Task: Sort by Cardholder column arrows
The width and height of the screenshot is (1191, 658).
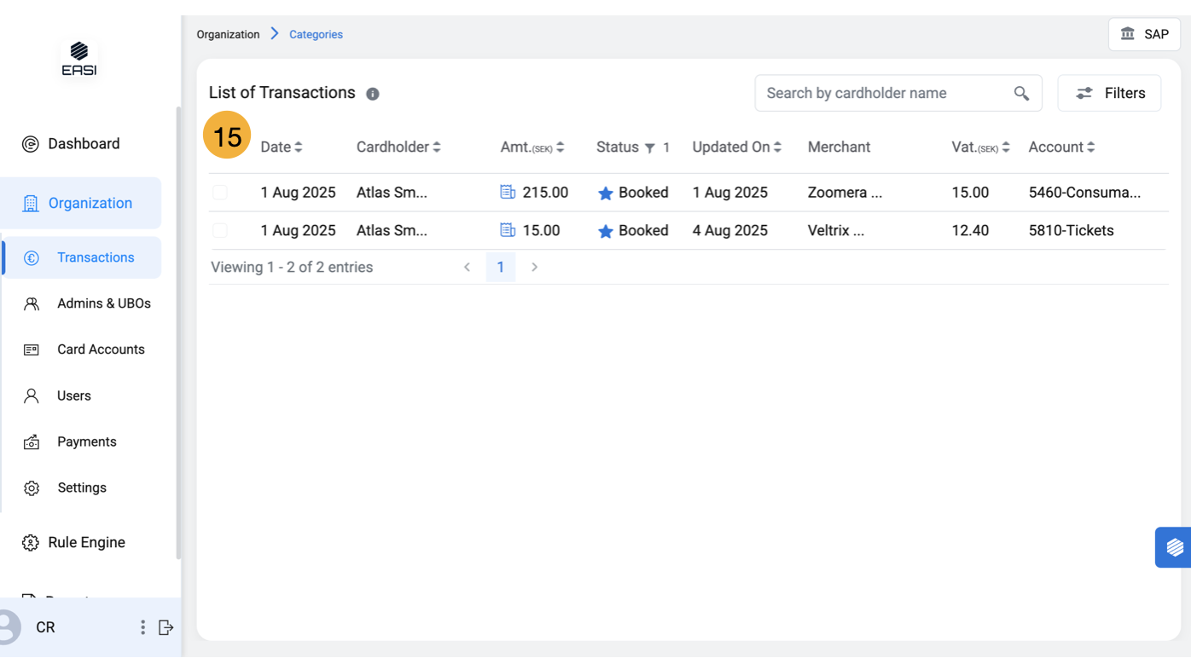Action: (x=437, y=147)
